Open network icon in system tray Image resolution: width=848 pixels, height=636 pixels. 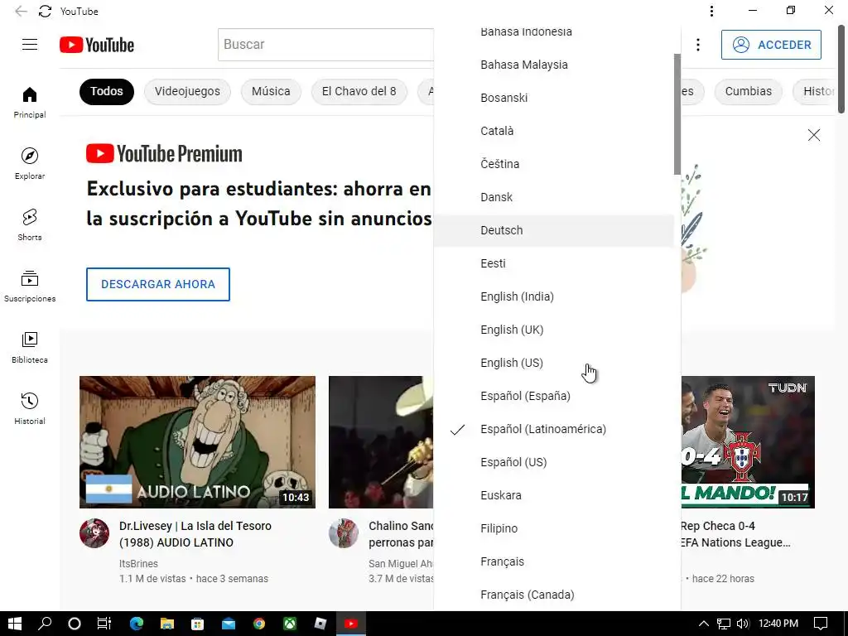(x=724, y=624)
